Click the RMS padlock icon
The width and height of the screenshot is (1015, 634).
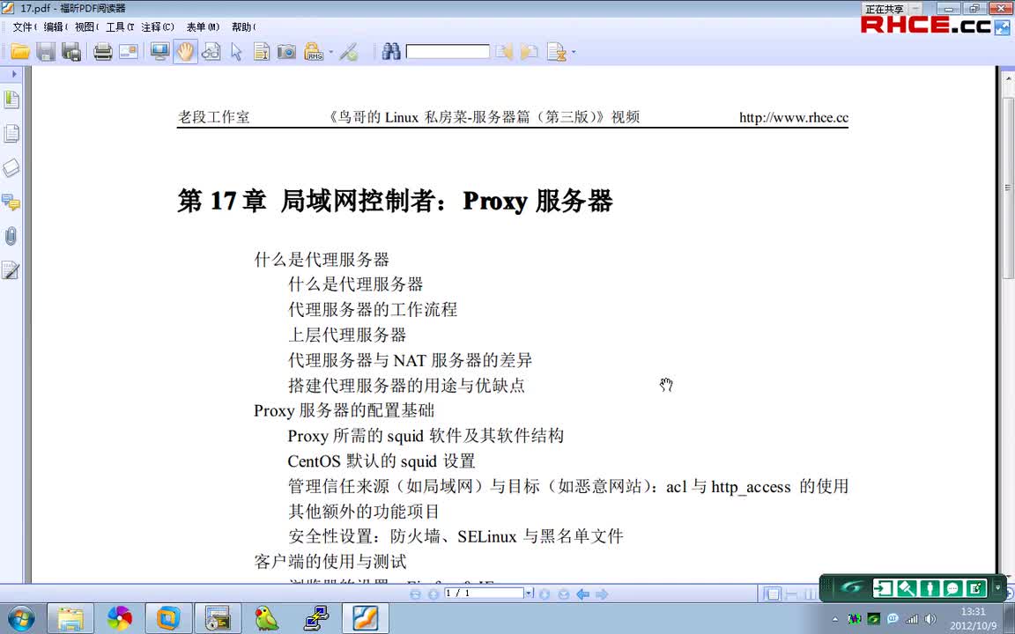(x=314, y=52)
